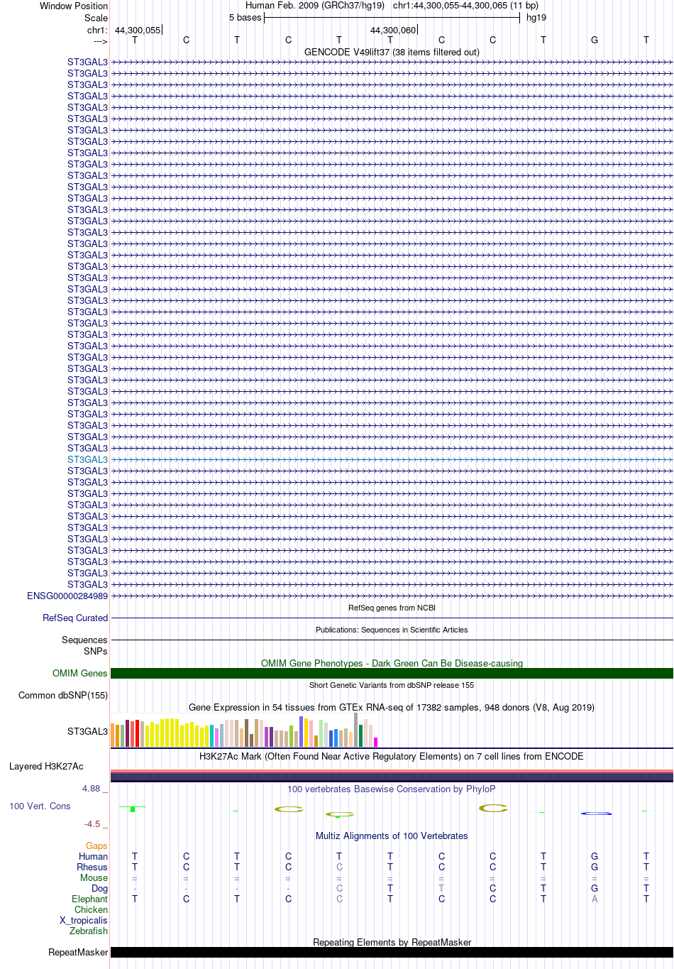Click the Chicken species row label

pos(91,909)
